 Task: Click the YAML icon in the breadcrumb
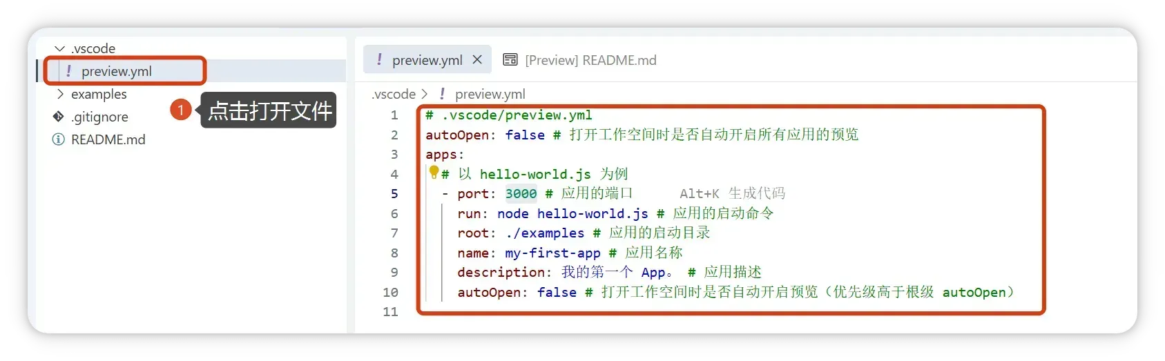click(442, 94)
